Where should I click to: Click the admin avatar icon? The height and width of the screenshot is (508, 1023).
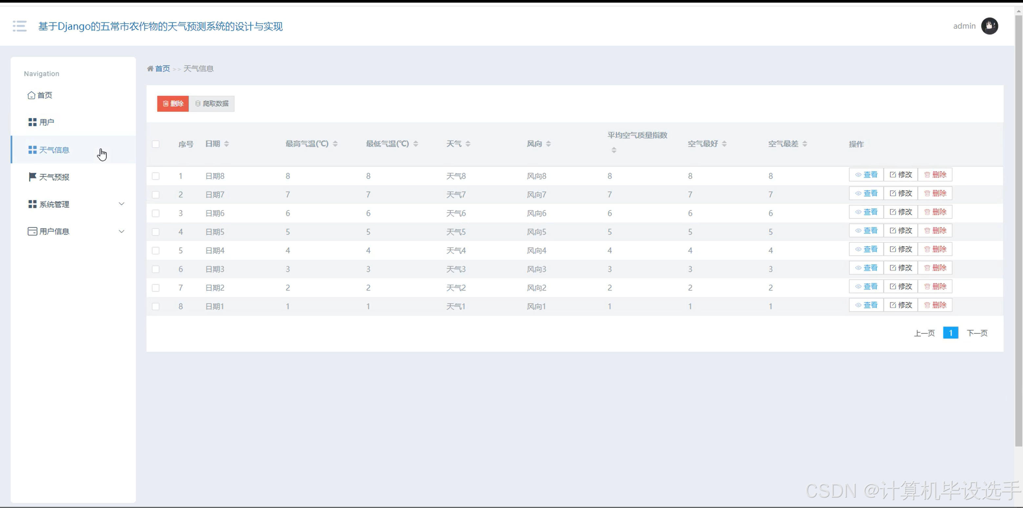tap(989, 26)
